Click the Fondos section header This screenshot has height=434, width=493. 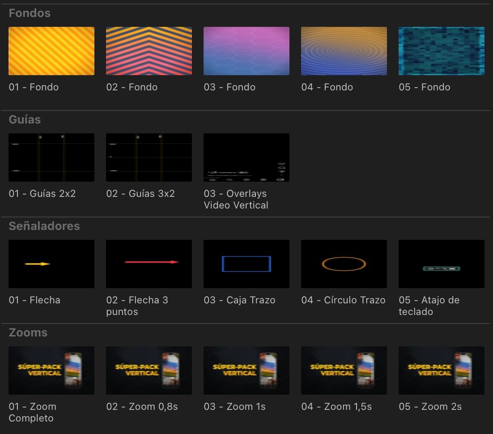point(30,13)
